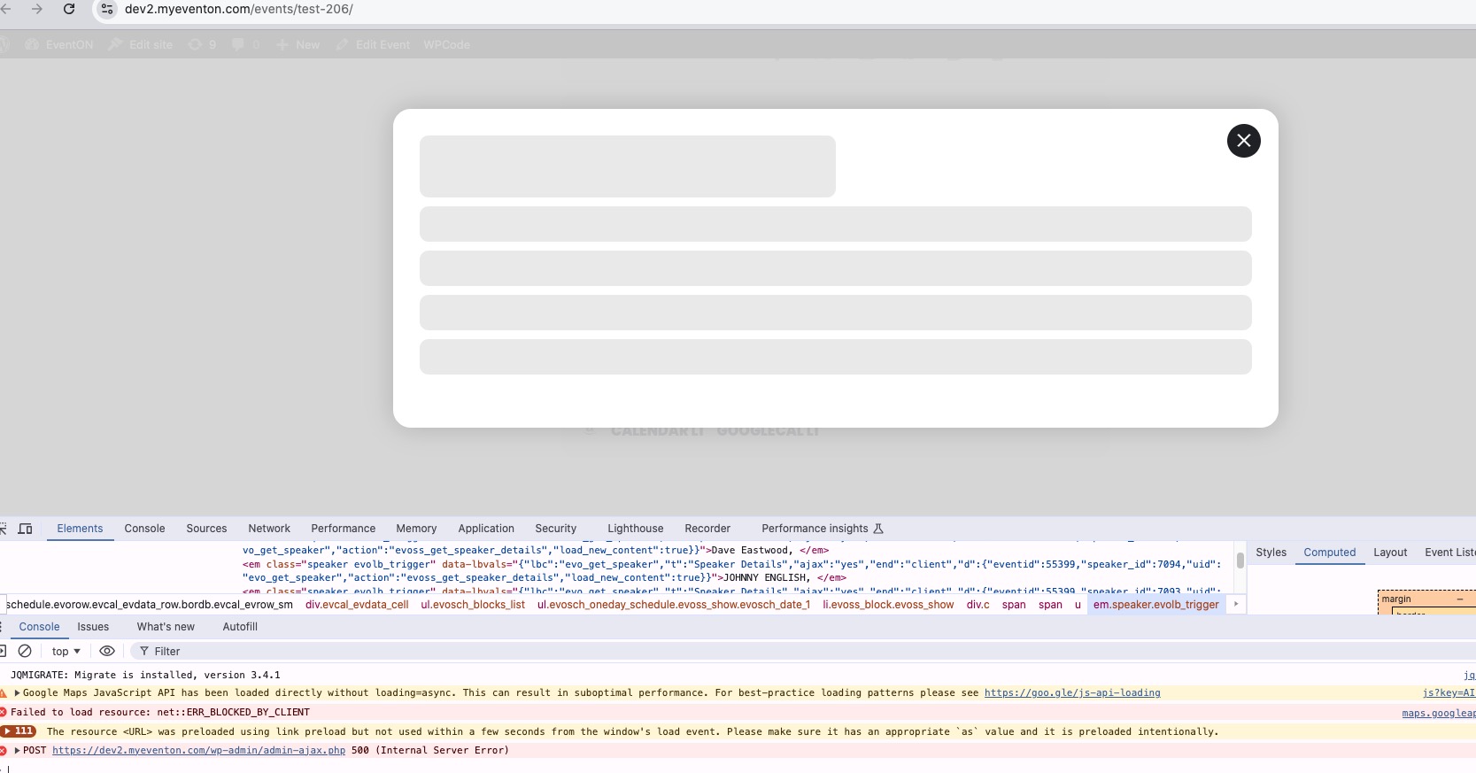The height and width of the screenshot is (773, 1476).
Task: Open the maps.googleapis source link
Action: pyautogui.click(x=1439, y=713)
